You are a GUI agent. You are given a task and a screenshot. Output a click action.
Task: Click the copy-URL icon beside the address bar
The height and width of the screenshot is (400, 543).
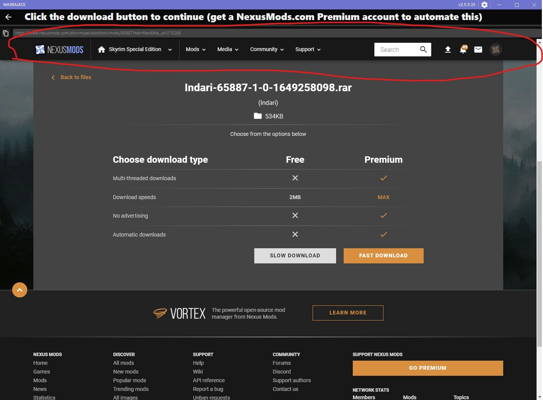(x=6, y=33)
